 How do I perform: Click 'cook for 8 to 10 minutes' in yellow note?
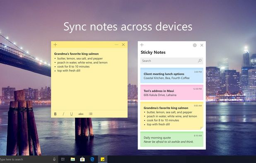click(73, 67)
